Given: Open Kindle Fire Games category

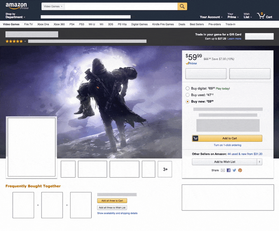Looking at the screenshot, I should 163,24.
